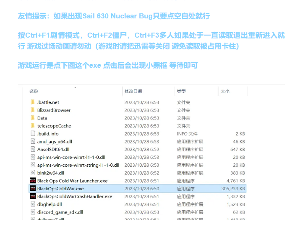
Task: Click the AnselSDK64.dll file name
Action: tap(53, 150)
